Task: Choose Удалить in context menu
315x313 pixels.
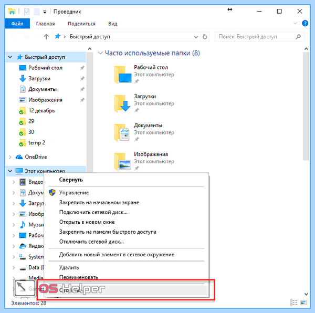Action: click(127, 267)
